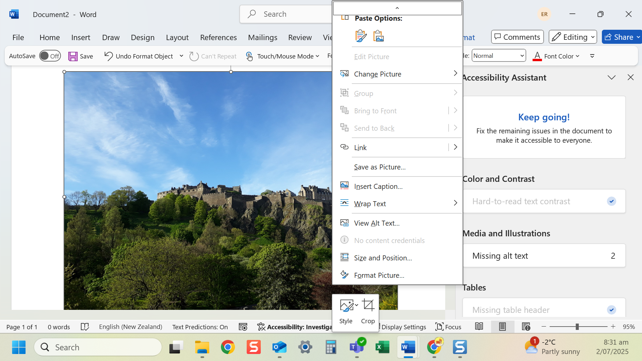Click Accessibility Investigate status item
The image size is (642, 361).
click(x=295, y=327)
